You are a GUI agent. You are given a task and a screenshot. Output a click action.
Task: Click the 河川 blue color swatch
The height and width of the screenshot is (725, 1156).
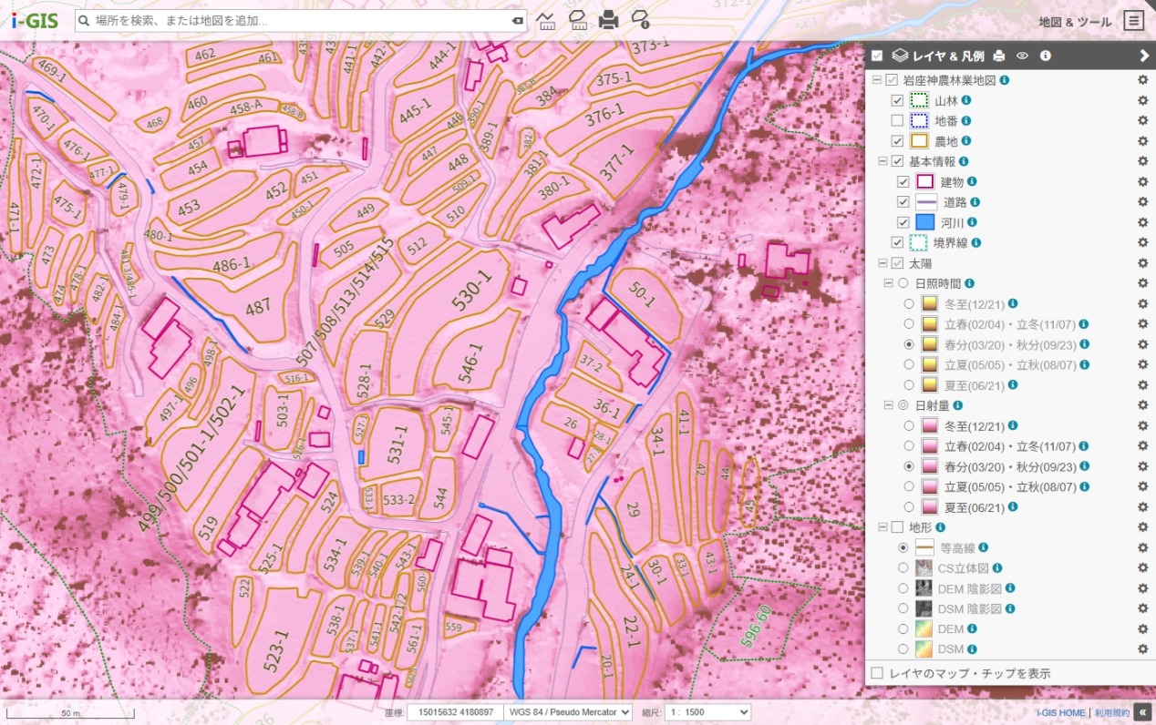[x=924, y=222]
